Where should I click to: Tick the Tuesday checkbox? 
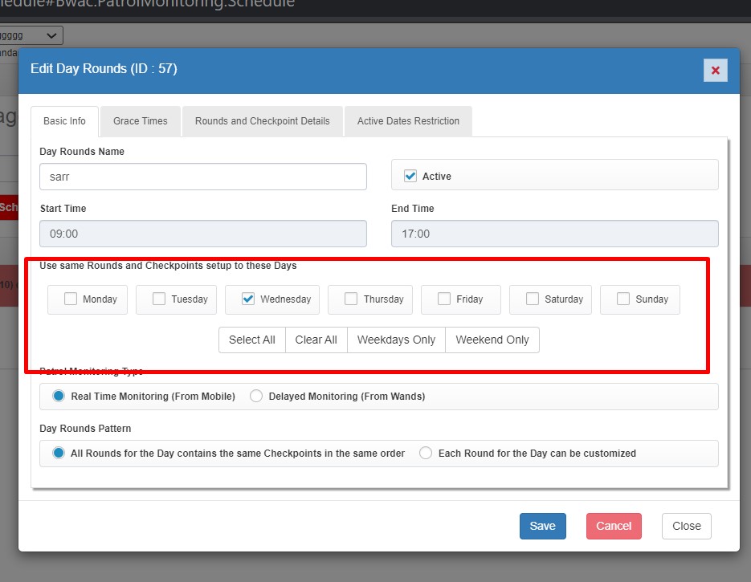coord(159,299)
